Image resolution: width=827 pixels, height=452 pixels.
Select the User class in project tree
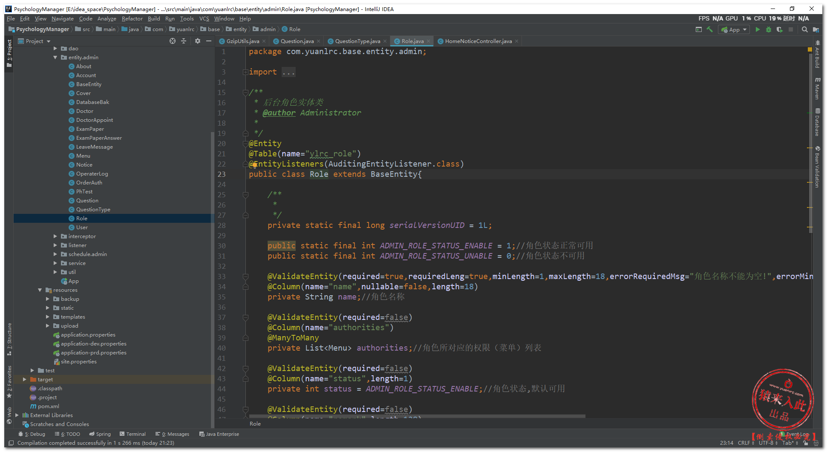pyautogui.click(x=82, y=227)
